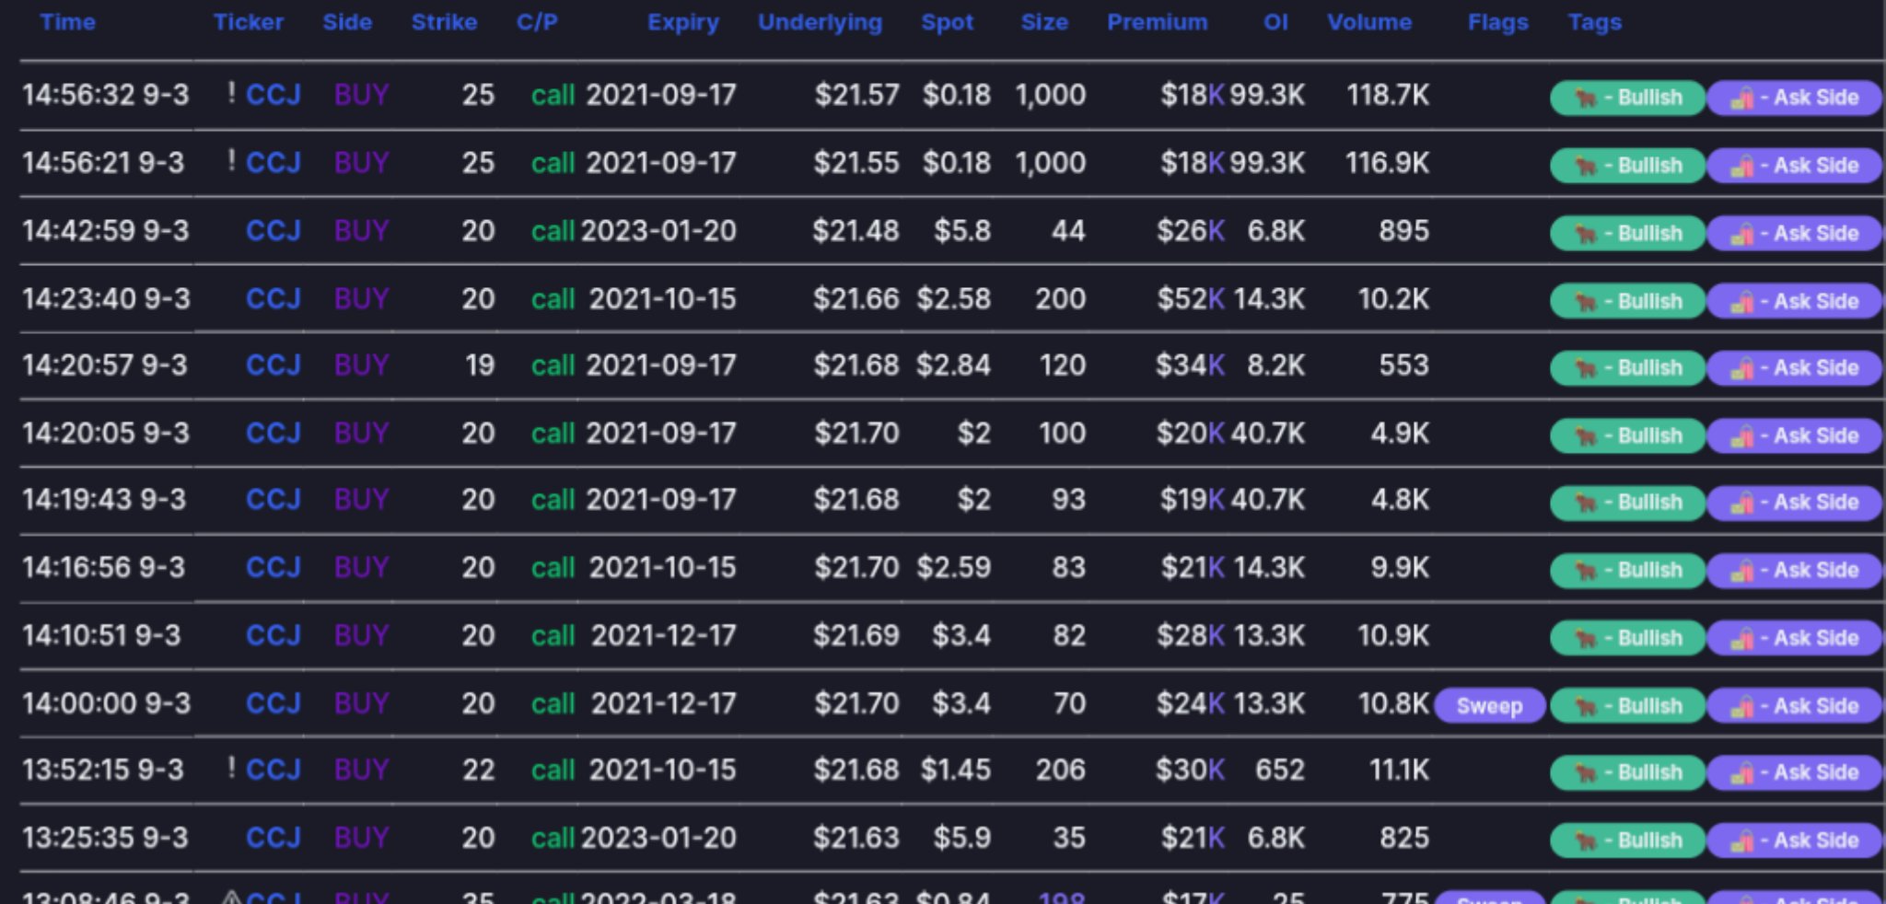Sort by the Expiry column header
Image resolution: width=1886 pixels, height=904 pixels.
click(682, 22)
